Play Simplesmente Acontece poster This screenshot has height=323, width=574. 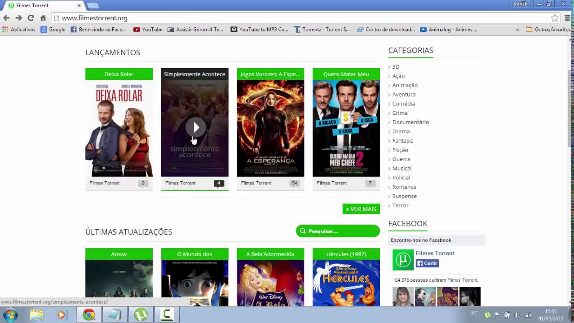195,128
